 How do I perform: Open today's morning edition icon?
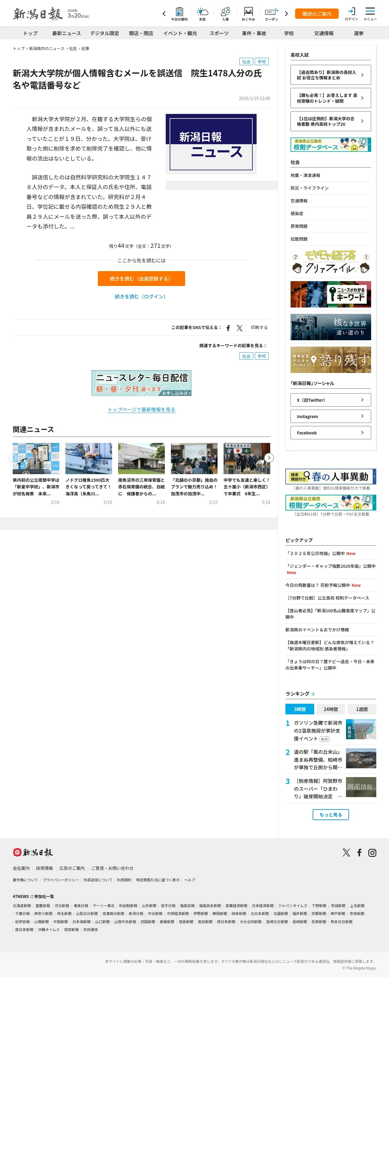[179, 14]
